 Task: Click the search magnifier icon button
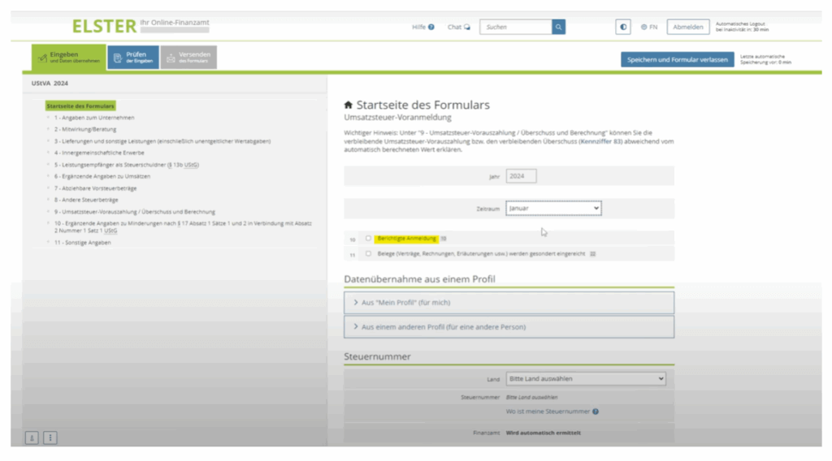(558, 27)
